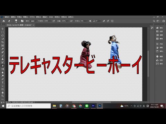Screen dimensions: 166x124
Task: Select the Quick Selection tool
Action: (x=2, y=39)
